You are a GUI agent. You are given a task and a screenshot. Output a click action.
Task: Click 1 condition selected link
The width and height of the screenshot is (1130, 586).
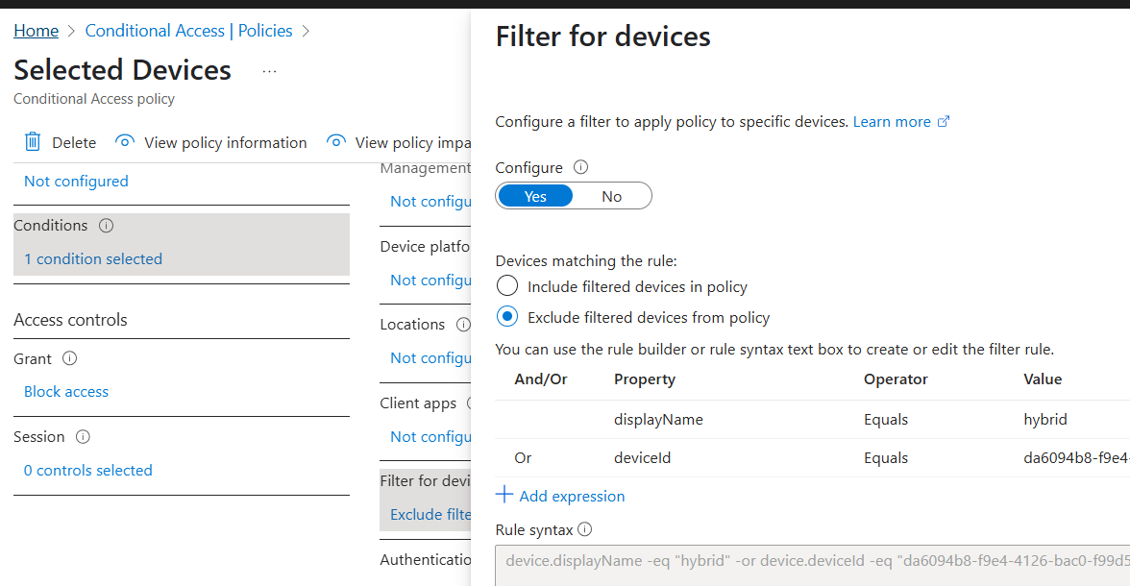[93, 258]
